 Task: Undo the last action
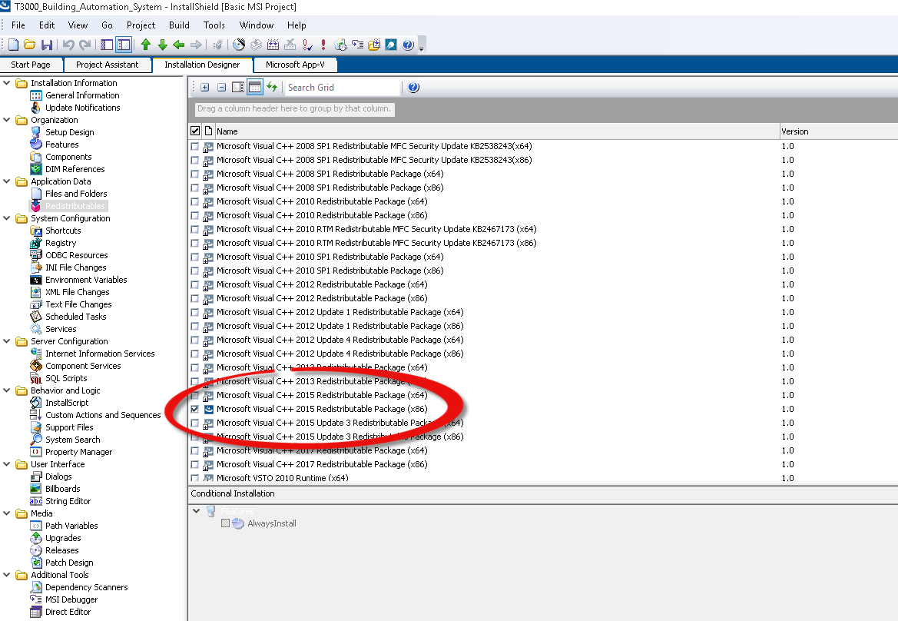point(68,45)
